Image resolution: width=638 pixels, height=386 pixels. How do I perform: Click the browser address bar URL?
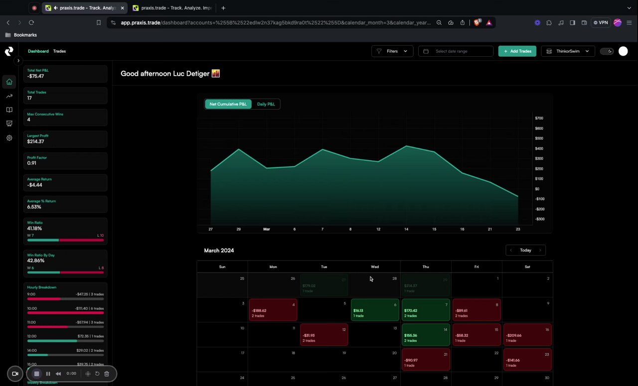[x=276, y=22]
